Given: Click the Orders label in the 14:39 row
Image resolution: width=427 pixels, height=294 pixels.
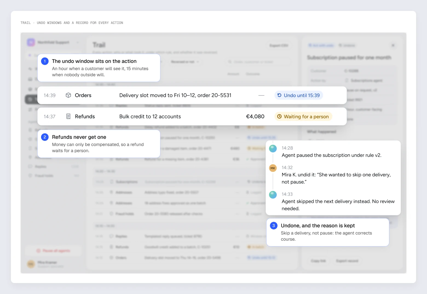Looking at the screenshot, I should click(x=83, y=95).
